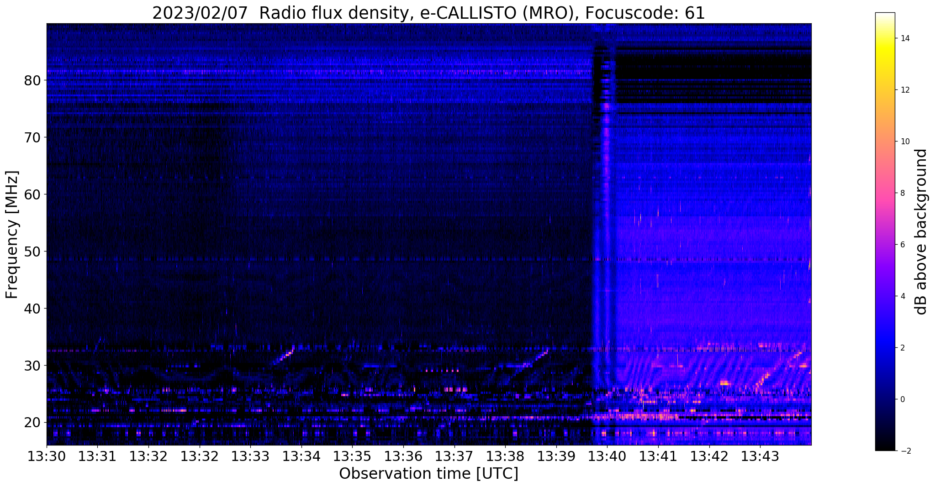935x487 pixels.
Task: Click the 'Observation time [UTC]' x-axis label
Action: point(428,474)
